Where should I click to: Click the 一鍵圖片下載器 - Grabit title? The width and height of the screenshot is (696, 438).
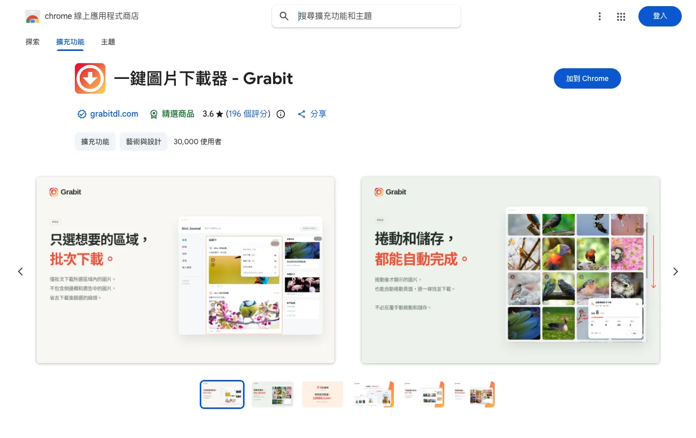[203, 78]
